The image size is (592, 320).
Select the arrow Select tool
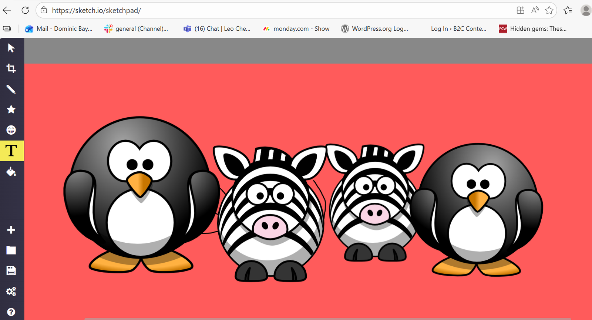point(11,48)
